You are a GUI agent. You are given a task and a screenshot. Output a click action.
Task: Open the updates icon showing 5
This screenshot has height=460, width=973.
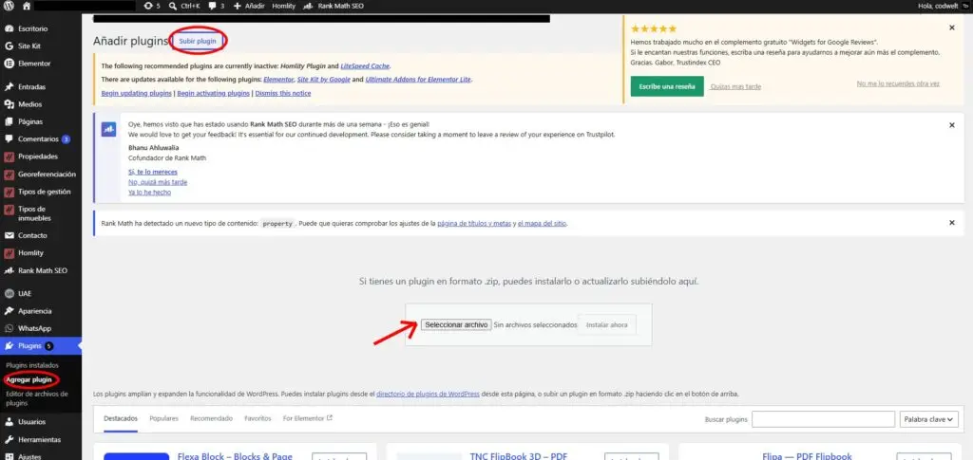click(147, 6)
